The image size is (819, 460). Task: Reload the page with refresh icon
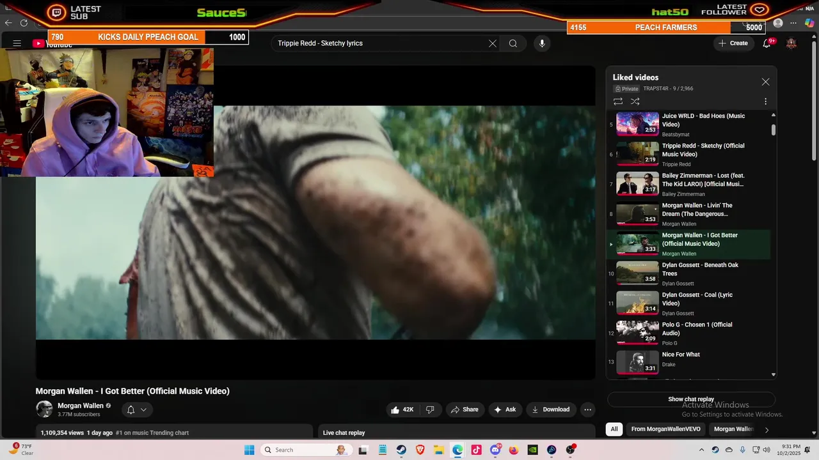(24, 23)
